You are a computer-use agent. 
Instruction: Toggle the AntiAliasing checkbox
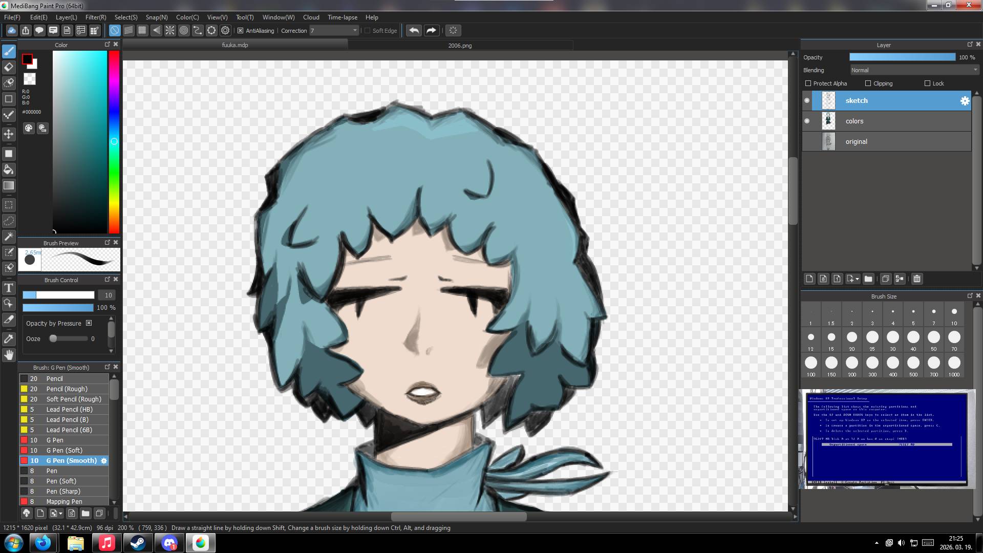click(240, 31)
